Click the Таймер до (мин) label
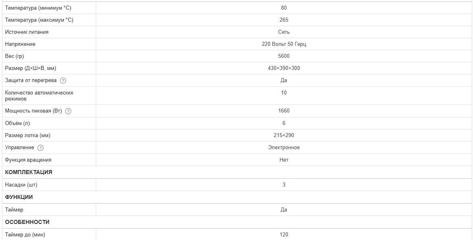The width and height of the screenshot is (473, 240). pos(25,234)
